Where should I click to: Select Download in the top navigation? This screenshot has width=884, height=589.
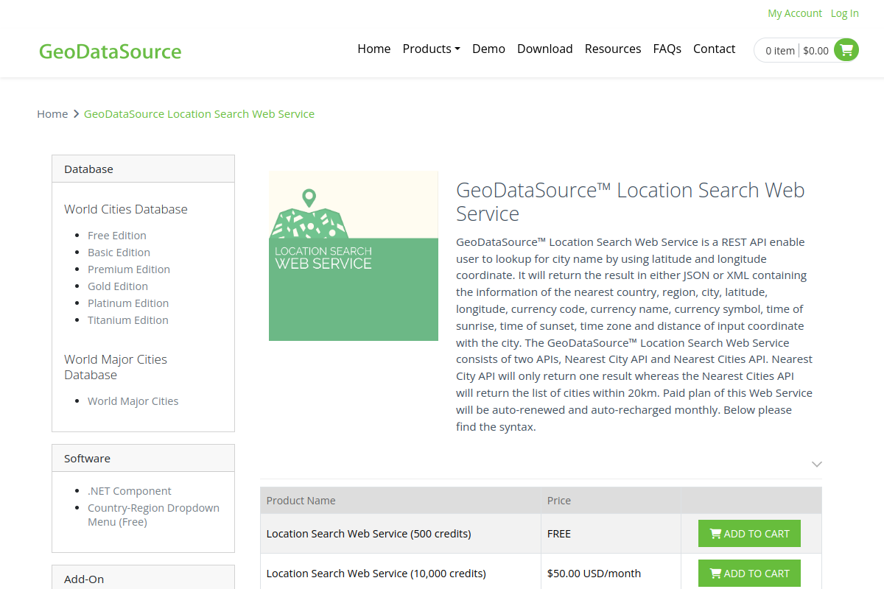tap(545, 49)
